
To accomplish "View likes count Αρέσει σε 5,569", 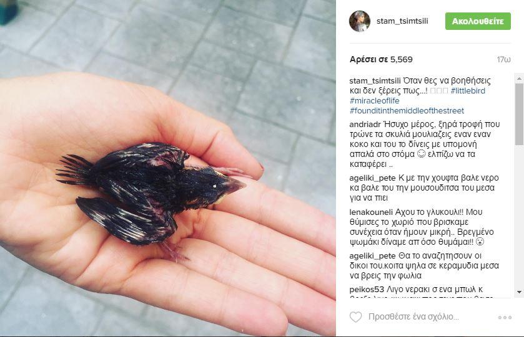I will point(381,60).
